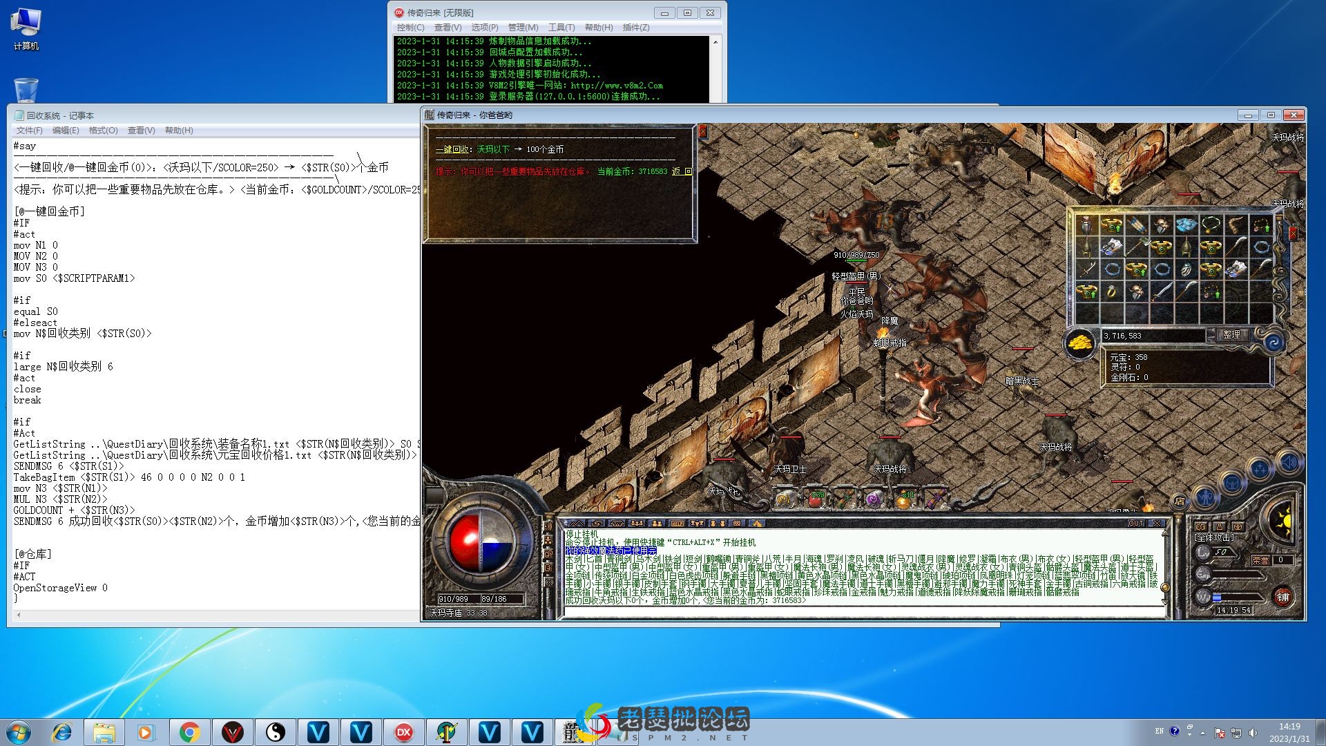Select the potion bottle in first inventory slot

point(1087,224)
